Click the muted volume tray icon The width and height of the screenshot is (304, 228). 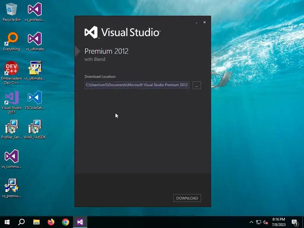pyautogui.click(x=265, y=222)
